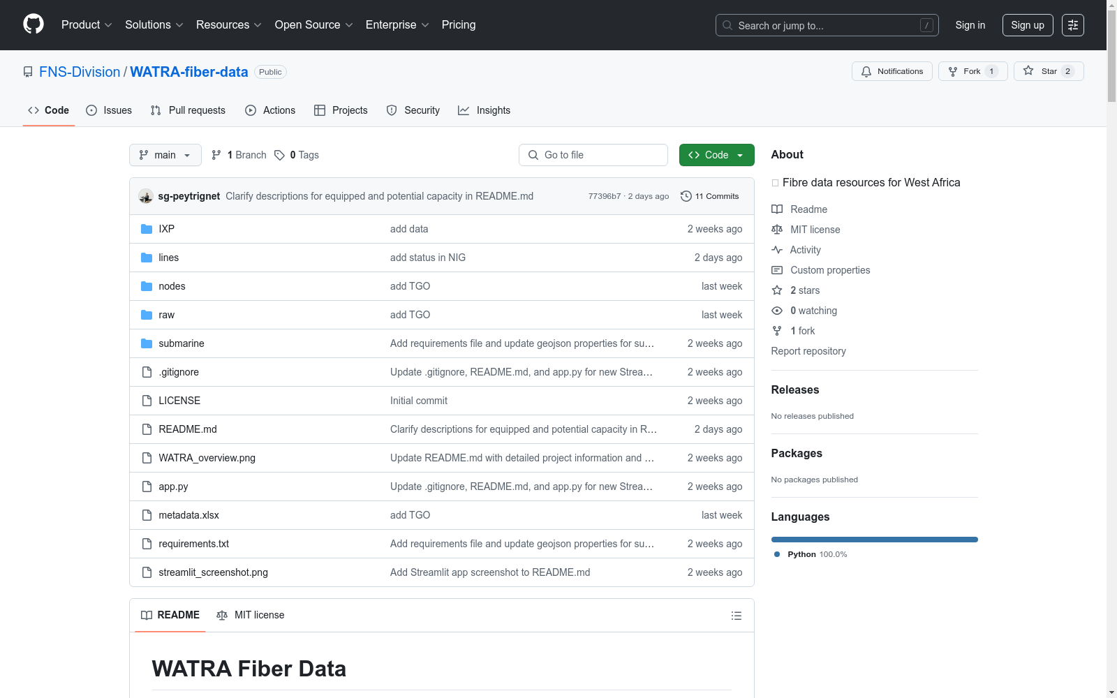Open the raw folder icon
Viewport: 1117px width, 698px height.
147,315
